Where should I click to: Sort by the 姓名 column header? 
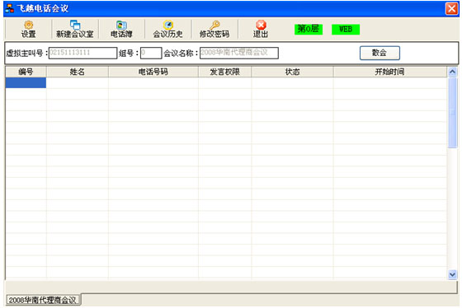(78, 72)
